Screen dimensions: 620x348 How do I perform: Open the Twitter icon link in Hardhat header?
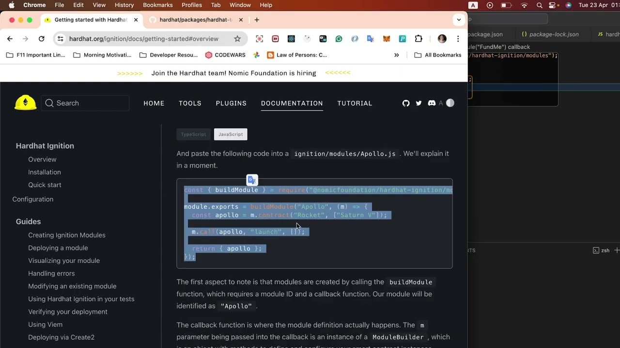click(x=418, y=103)
